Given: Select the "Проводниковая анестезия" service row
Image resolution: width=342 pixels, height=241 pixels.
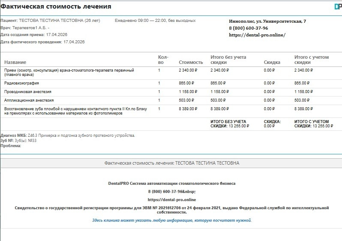Looking at the screenshot, I should point(27,92).
